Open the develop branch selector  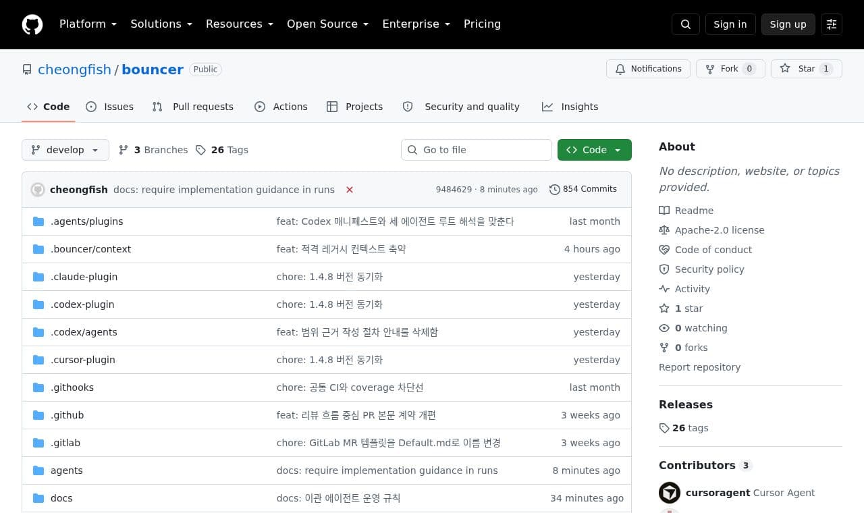65,150
